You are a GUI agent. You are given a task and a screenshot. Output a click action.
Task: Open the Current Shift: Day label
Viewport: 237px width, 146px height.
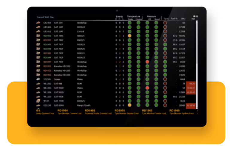(45, 17)
